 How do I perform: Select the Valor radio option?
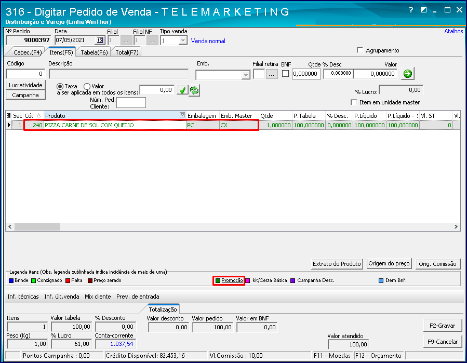[x=87, y=86]
